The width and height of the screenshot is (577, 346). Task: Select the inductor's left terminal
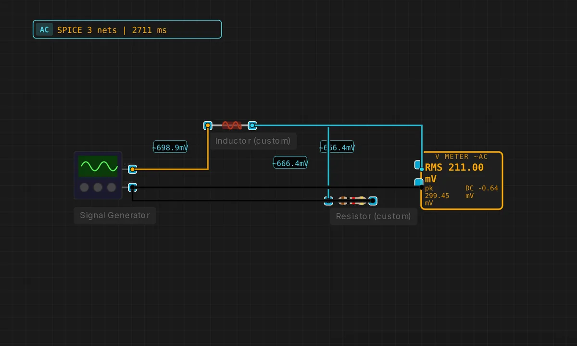(208, 126)
